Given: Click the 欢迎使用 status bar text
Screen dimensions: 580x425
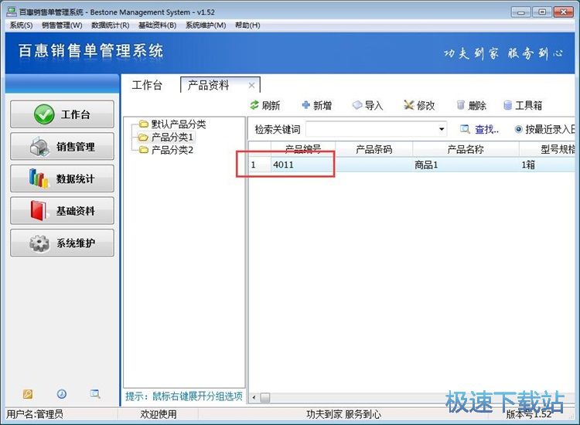Looking at the screenshot, I should [159, 414].
